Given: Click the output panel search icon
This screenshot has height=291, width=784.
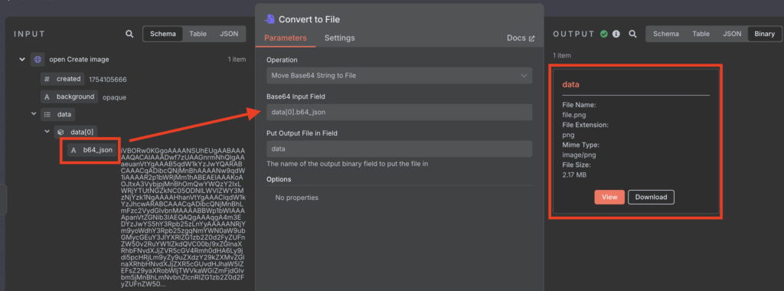Looking at the screenshot, I should (x=632, y=34).
